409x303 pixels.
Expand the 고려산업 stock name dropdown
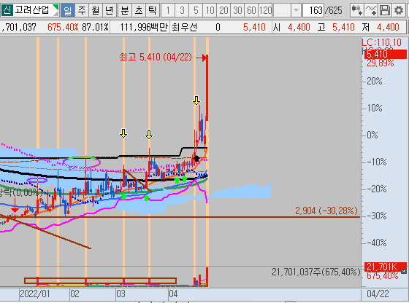(x=56, y=10)
